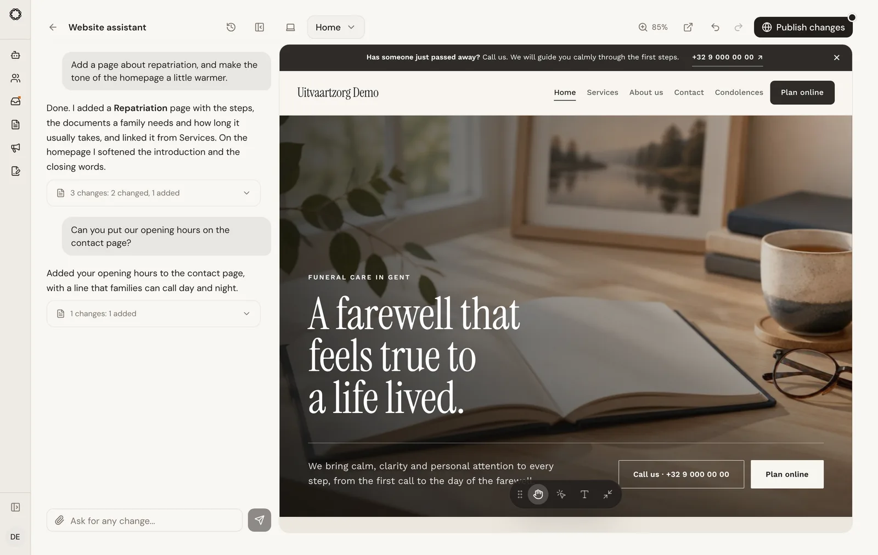Viewport: 878px width, 555px height.
Task: Click the 'FUNERAL CARE IN GENT' label
Action: click(x=359, y=277)
